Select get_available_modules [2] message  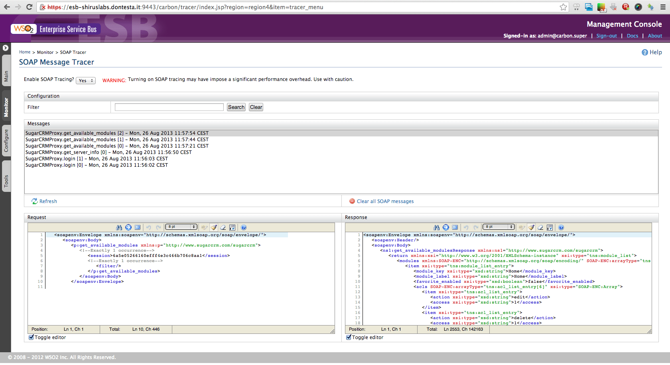[x=341, y=133]
